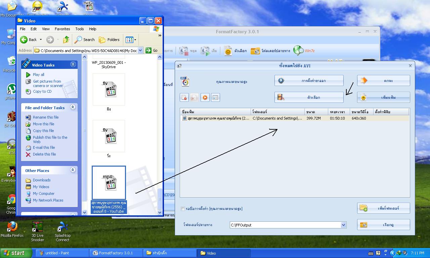The image size is (430, 258).
Task: Click the เริ่ม (start) icon in FormatFactory toolbar
Action: click(205, 51)
